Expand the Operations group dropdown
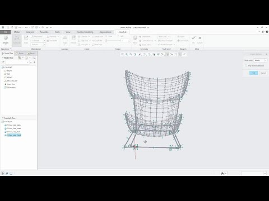The height and width of the screenshot is (201, 269). click(x=6, y=49)
